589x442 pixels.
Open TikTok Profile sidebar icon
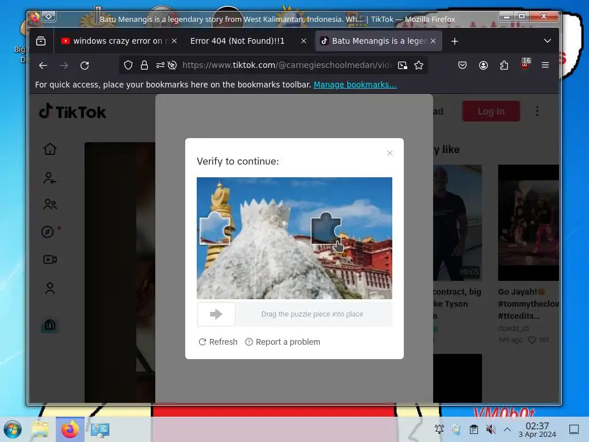pyautogui.click(x=50, y=288)
